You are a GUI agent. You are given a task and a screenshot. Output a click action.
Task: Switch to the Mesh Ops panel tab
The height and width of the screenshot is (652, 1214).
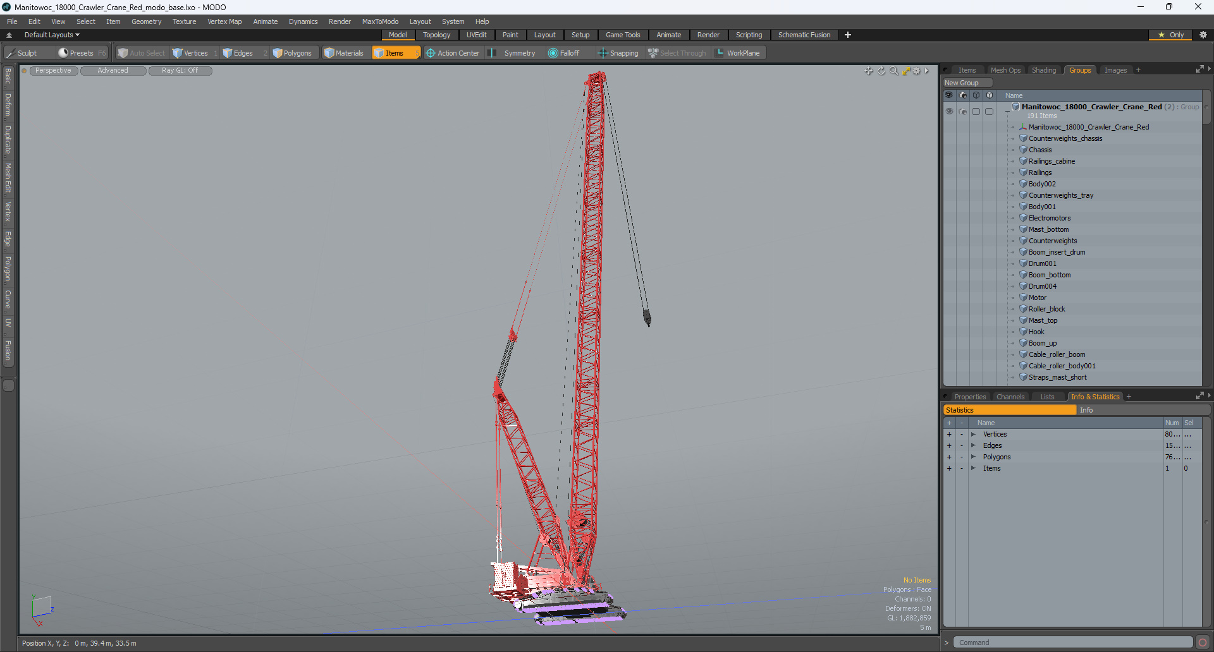pyautogui.click(x=1005, y=70)
